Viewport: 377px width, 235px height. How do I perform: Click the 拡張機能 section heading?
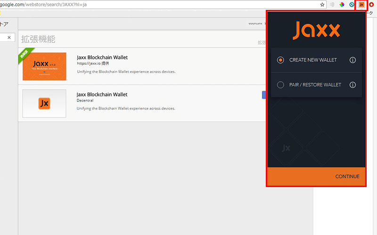pos(38,39)
